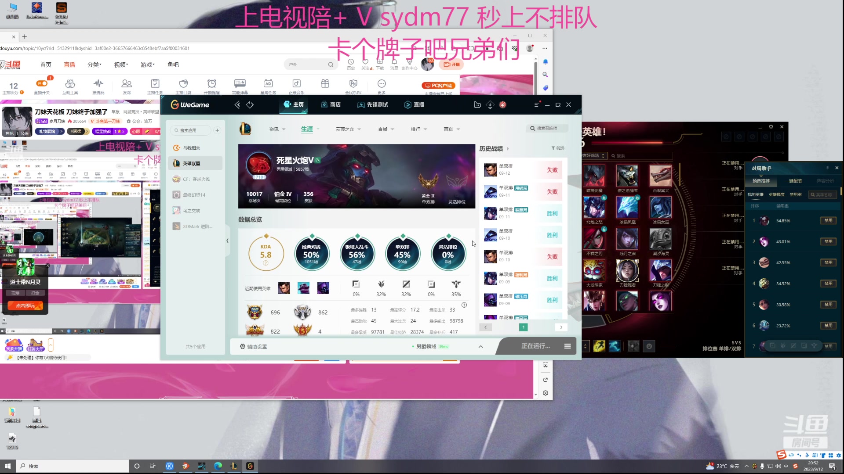Viewport: 844px width, 474px height.
Task: Click the League of Legends logo icon
Action: [245, 129]
